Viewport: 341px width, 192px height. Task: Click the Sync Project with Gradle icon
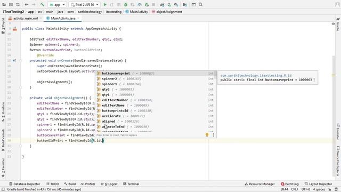click(x=162, y=5)
